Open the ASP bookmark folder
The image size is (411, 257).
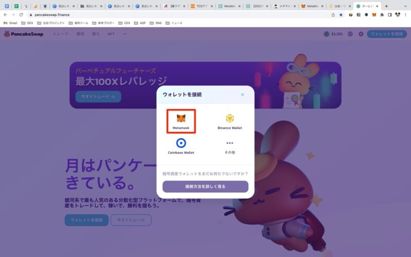pos(140,23)
